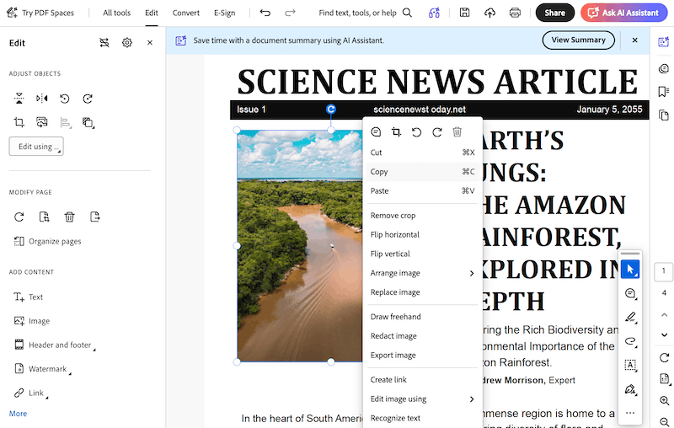Delete the page with the Modify Page trash icon

(69, 217)
